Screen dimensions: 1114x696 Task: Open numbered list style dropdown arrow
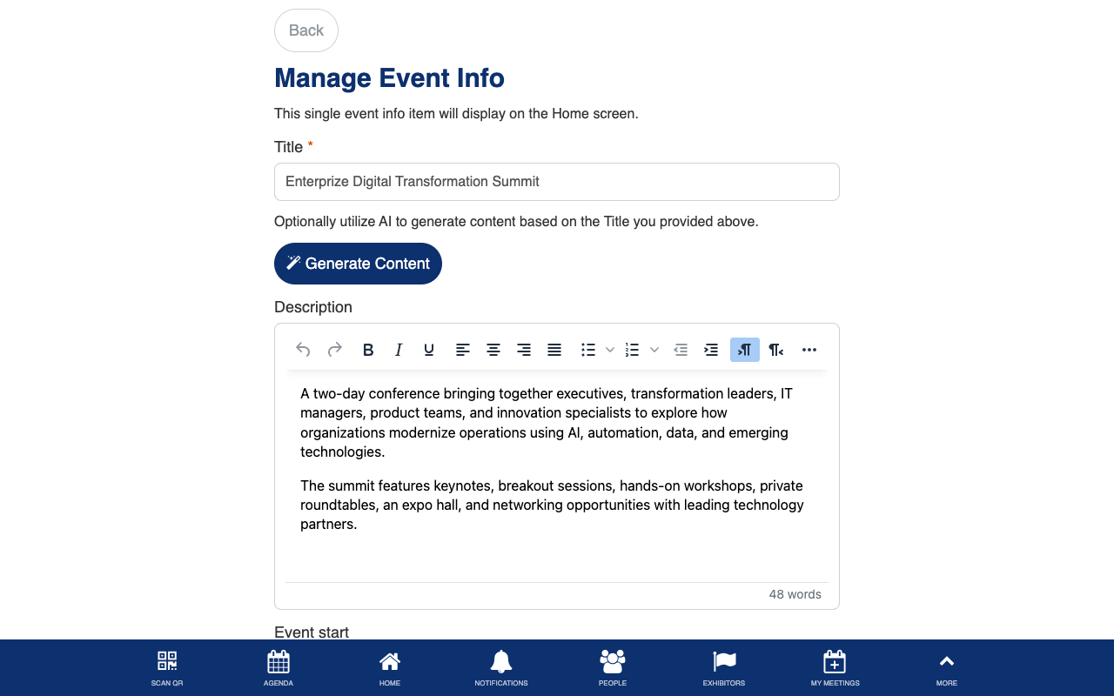pyautogui.click(x=654, y=350)
